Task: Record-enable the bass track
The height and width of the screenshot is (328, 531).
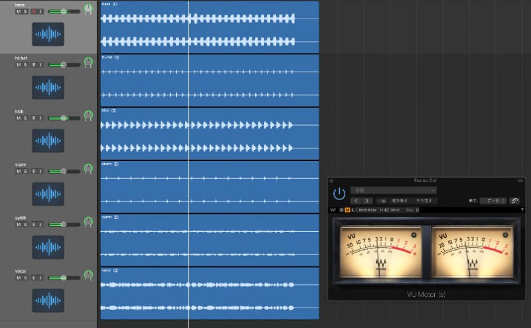Action: tap(33, 11)
